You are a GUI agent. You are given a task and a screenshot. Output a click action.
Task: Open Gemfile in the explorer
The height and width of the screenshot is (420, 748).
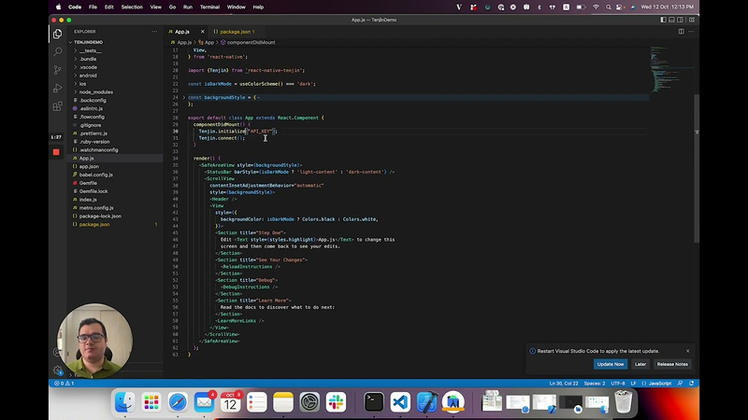88,183
